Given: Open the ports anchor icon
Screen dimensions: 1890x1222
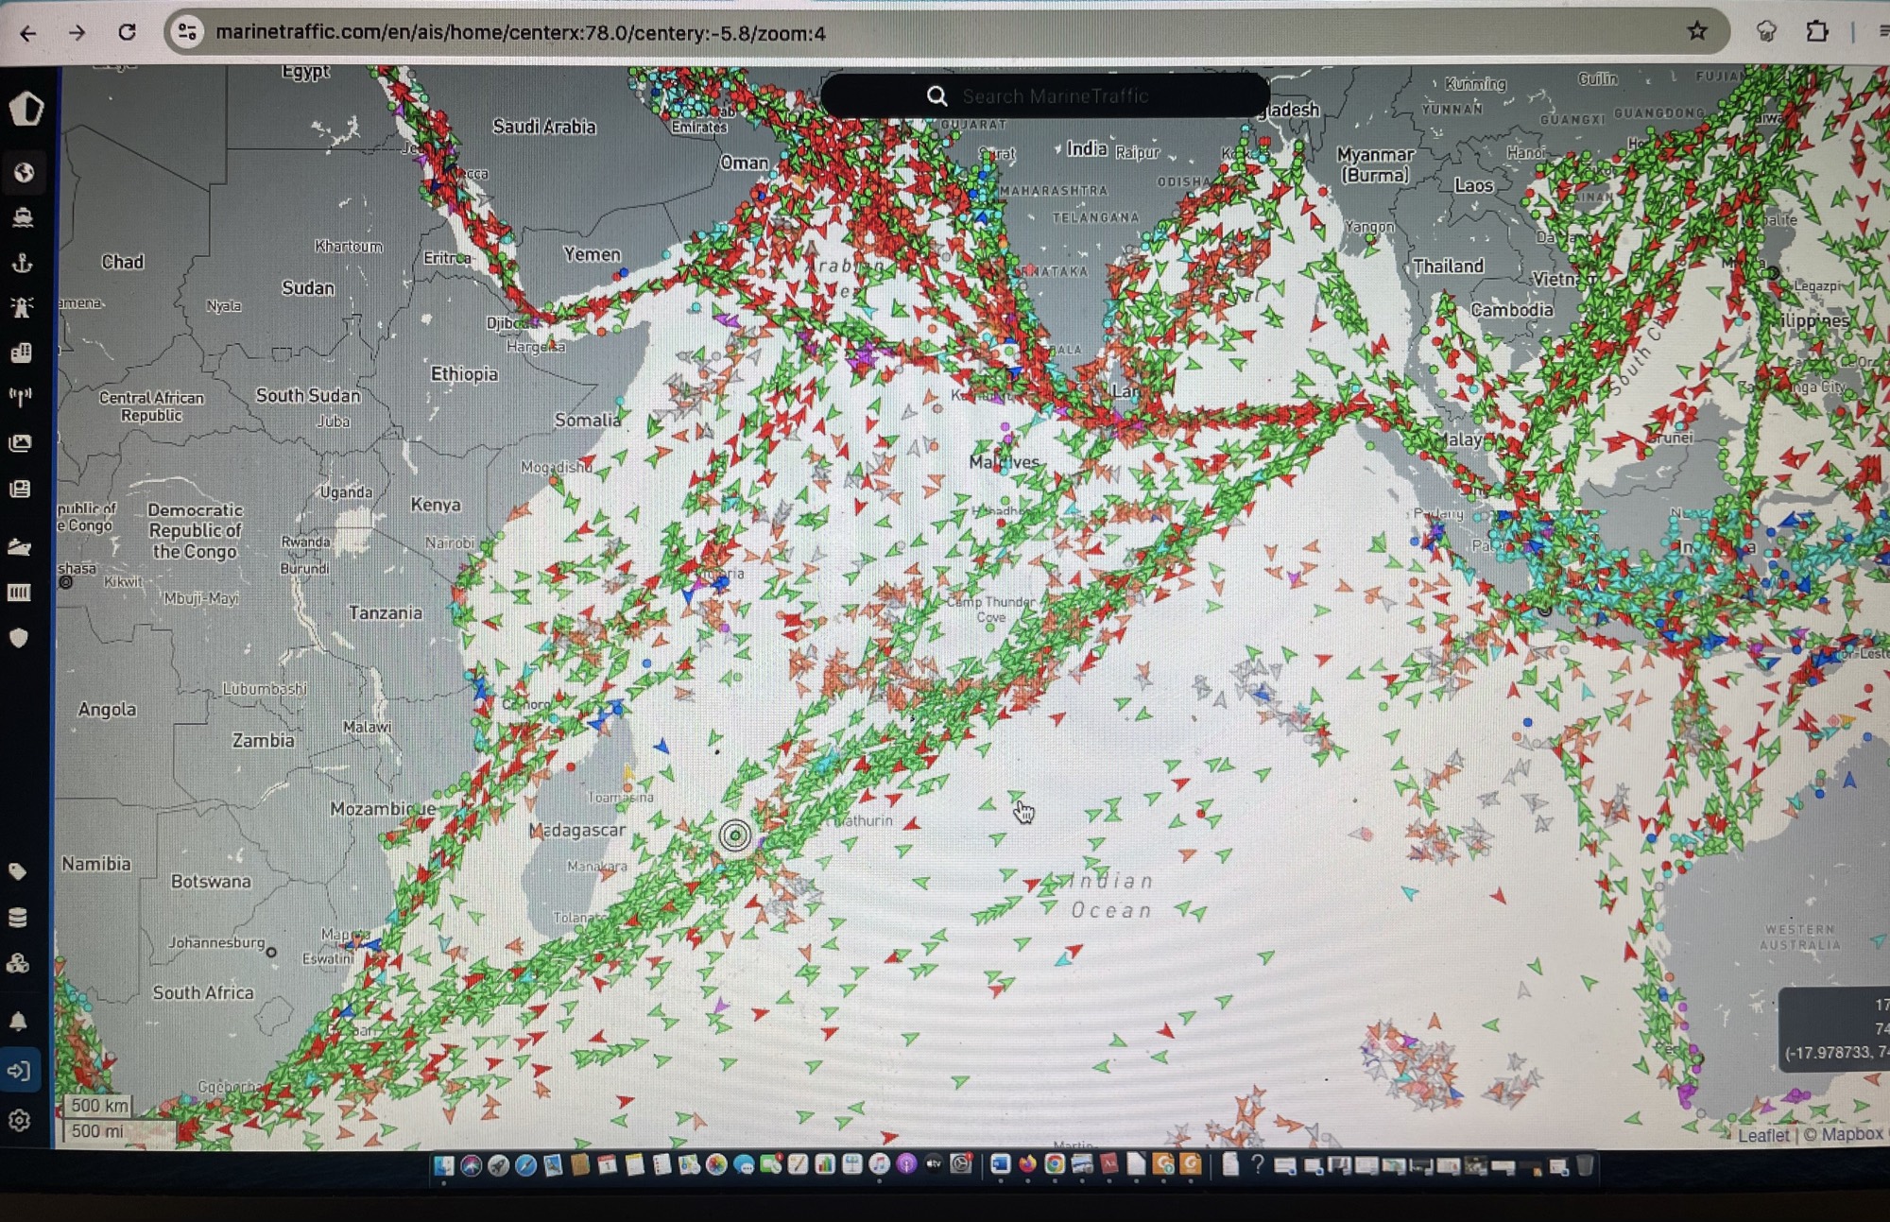Looking at the screenshot, I should click(x=22, y=264).
